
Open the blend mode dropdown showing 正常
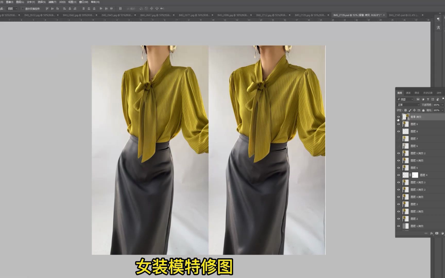click(x=408, y=105)
